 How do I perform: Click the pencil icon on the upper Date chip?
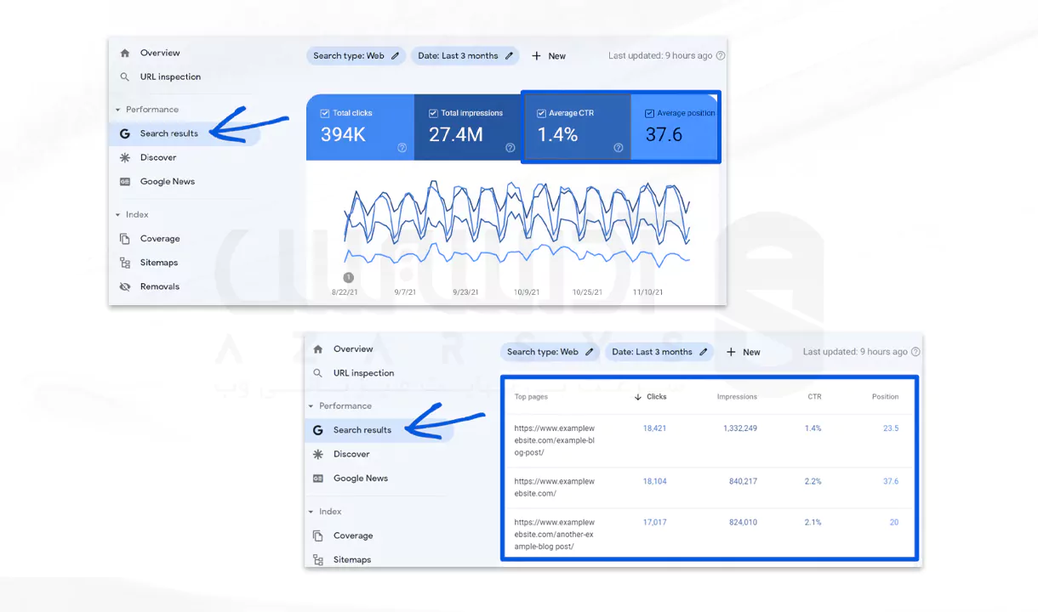[509, 56]
